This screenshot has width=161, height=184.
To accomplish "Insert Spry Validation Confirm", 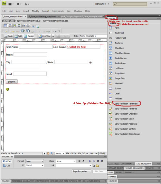I will [x=122, y=129].
